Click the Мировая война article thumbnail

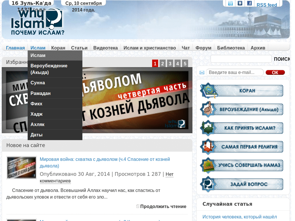pos(21,167)
